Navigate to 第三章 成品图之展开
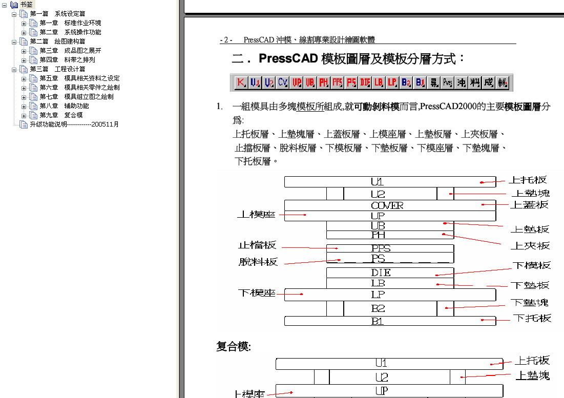The height and width of the screenshot is (398, 564). tap(71, 51)
